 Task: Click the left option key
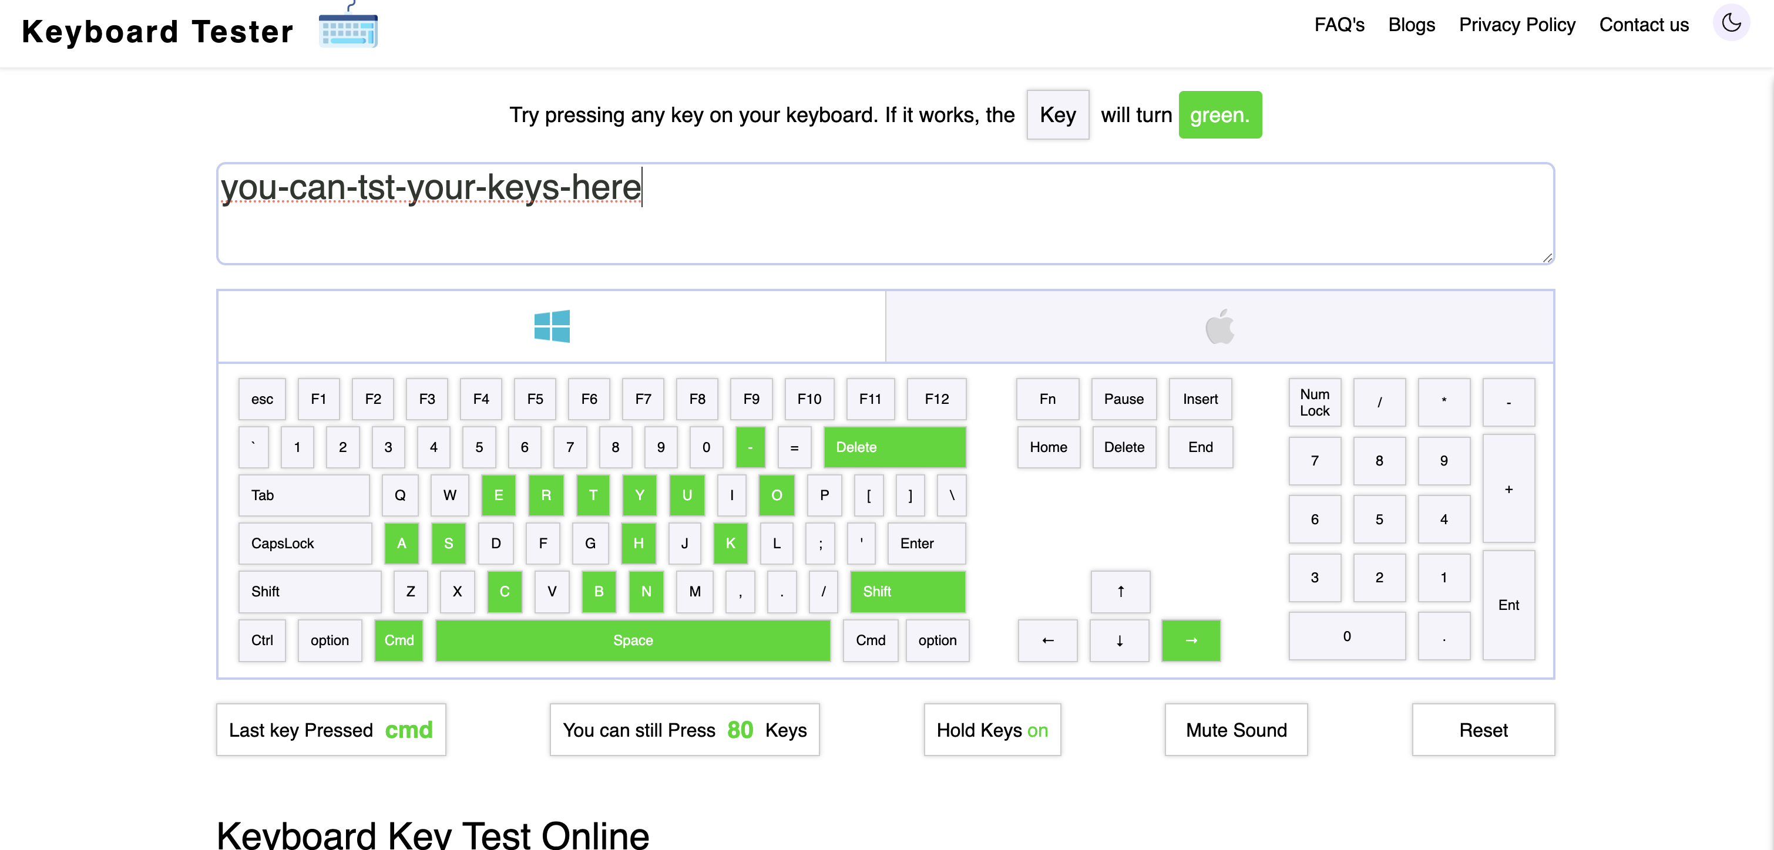330,641
